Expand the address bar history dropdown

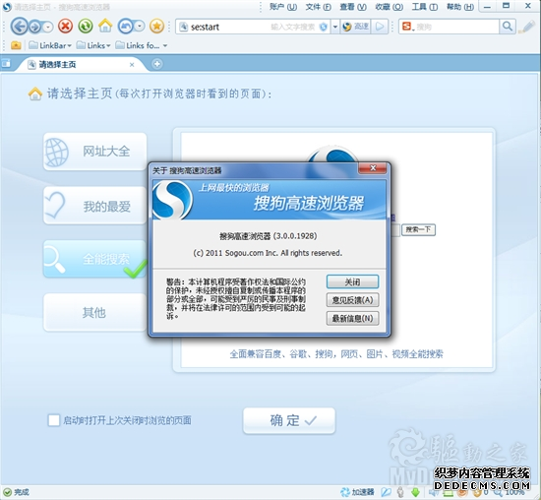335,27
